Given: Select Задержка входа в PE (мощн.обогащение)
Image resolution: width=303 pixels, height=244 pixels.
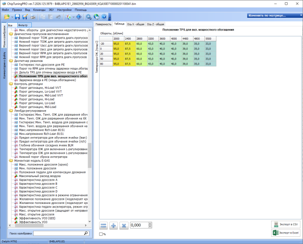Looking at the screenshot, I should 47,80.
